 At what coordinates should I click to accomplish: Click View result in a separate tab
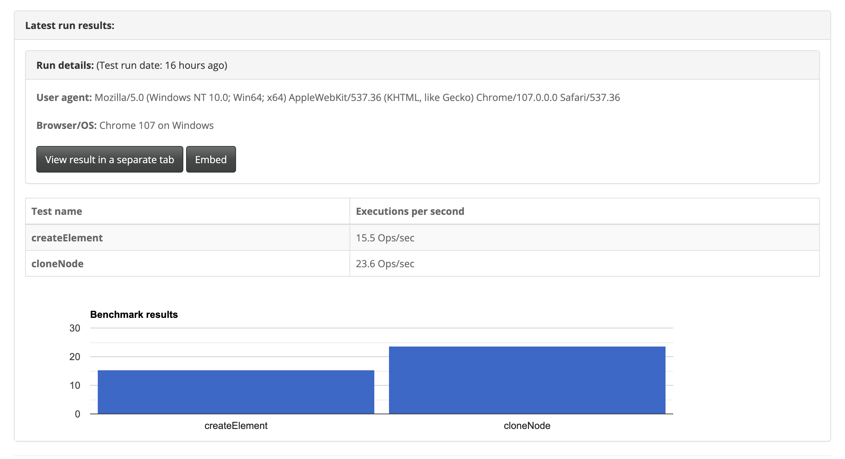click(x=109, y=160)
